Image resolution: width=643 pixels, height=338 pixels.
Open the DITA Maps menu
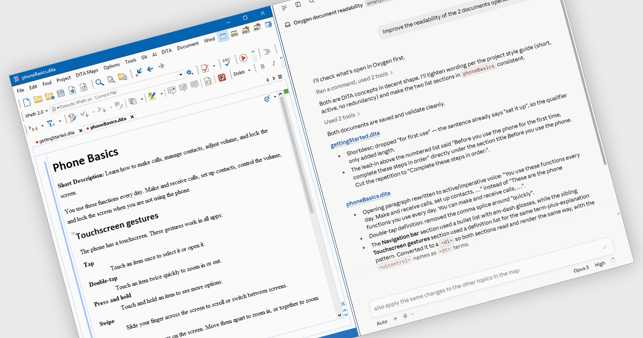(87, 72)
